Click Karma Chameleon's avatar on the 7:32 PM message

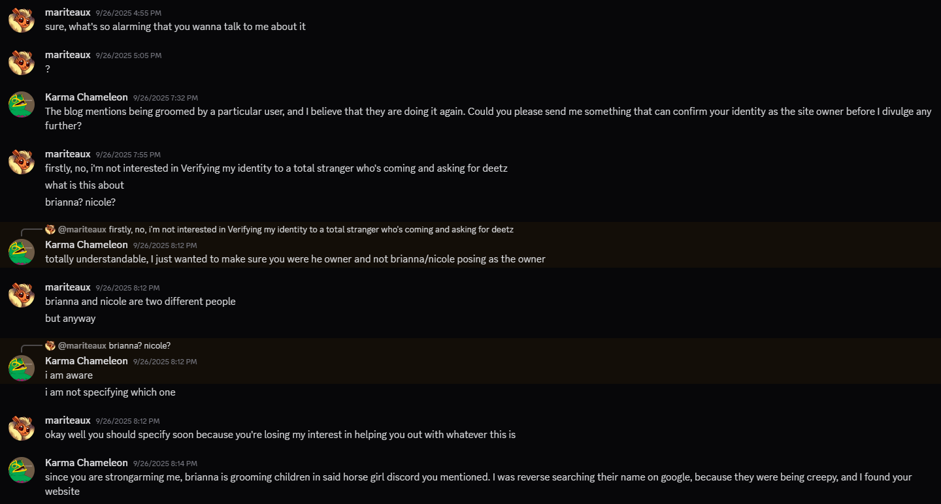22,104
